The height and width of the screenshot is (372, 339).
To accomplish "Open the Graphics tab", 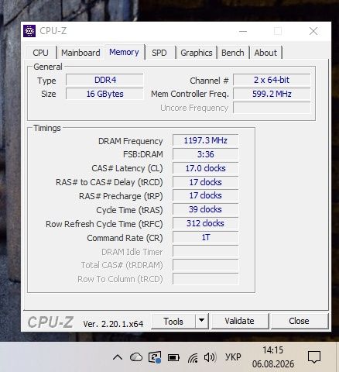I will [x=197, y=53].
